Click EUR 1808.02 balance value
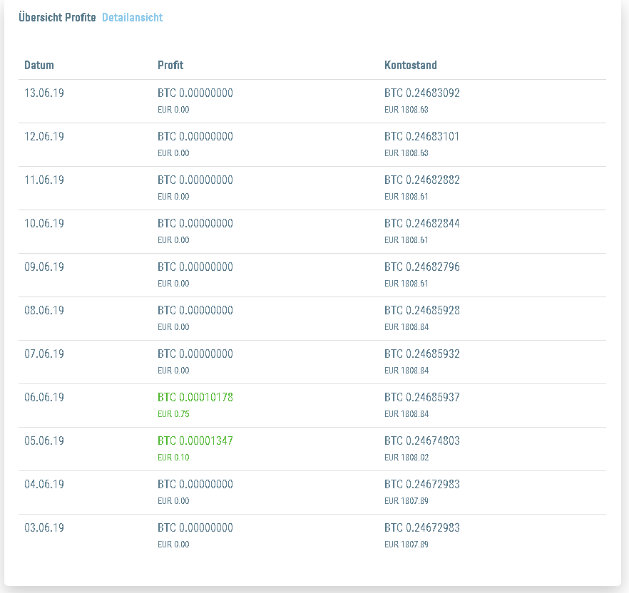 point(406,458)
